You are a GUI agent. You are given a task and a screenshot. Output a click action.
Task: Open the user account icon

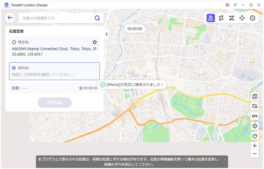point(227,5)
